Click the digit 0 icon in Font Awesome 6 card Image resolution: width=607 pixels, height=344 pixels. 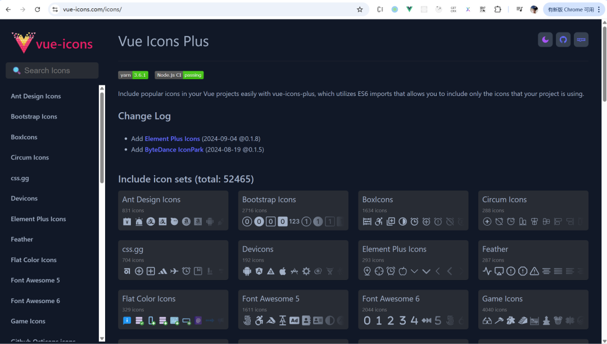(367, 320)
